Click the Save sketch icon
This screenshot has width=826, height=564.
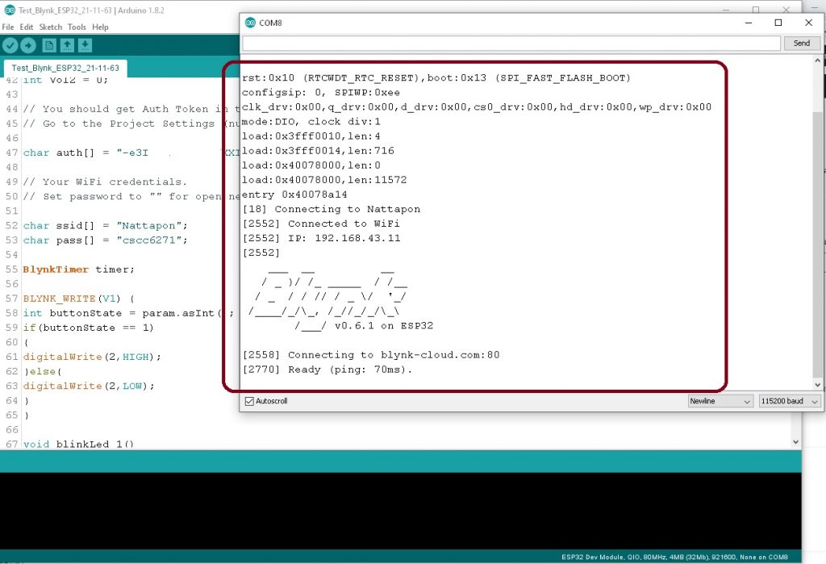pos(85,45)
